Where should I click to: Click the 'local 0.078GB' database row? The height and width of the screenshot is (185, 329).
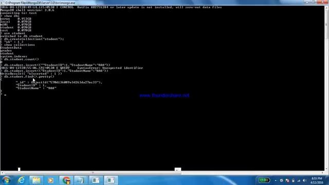pyautogui.click(x=16, y=22)
